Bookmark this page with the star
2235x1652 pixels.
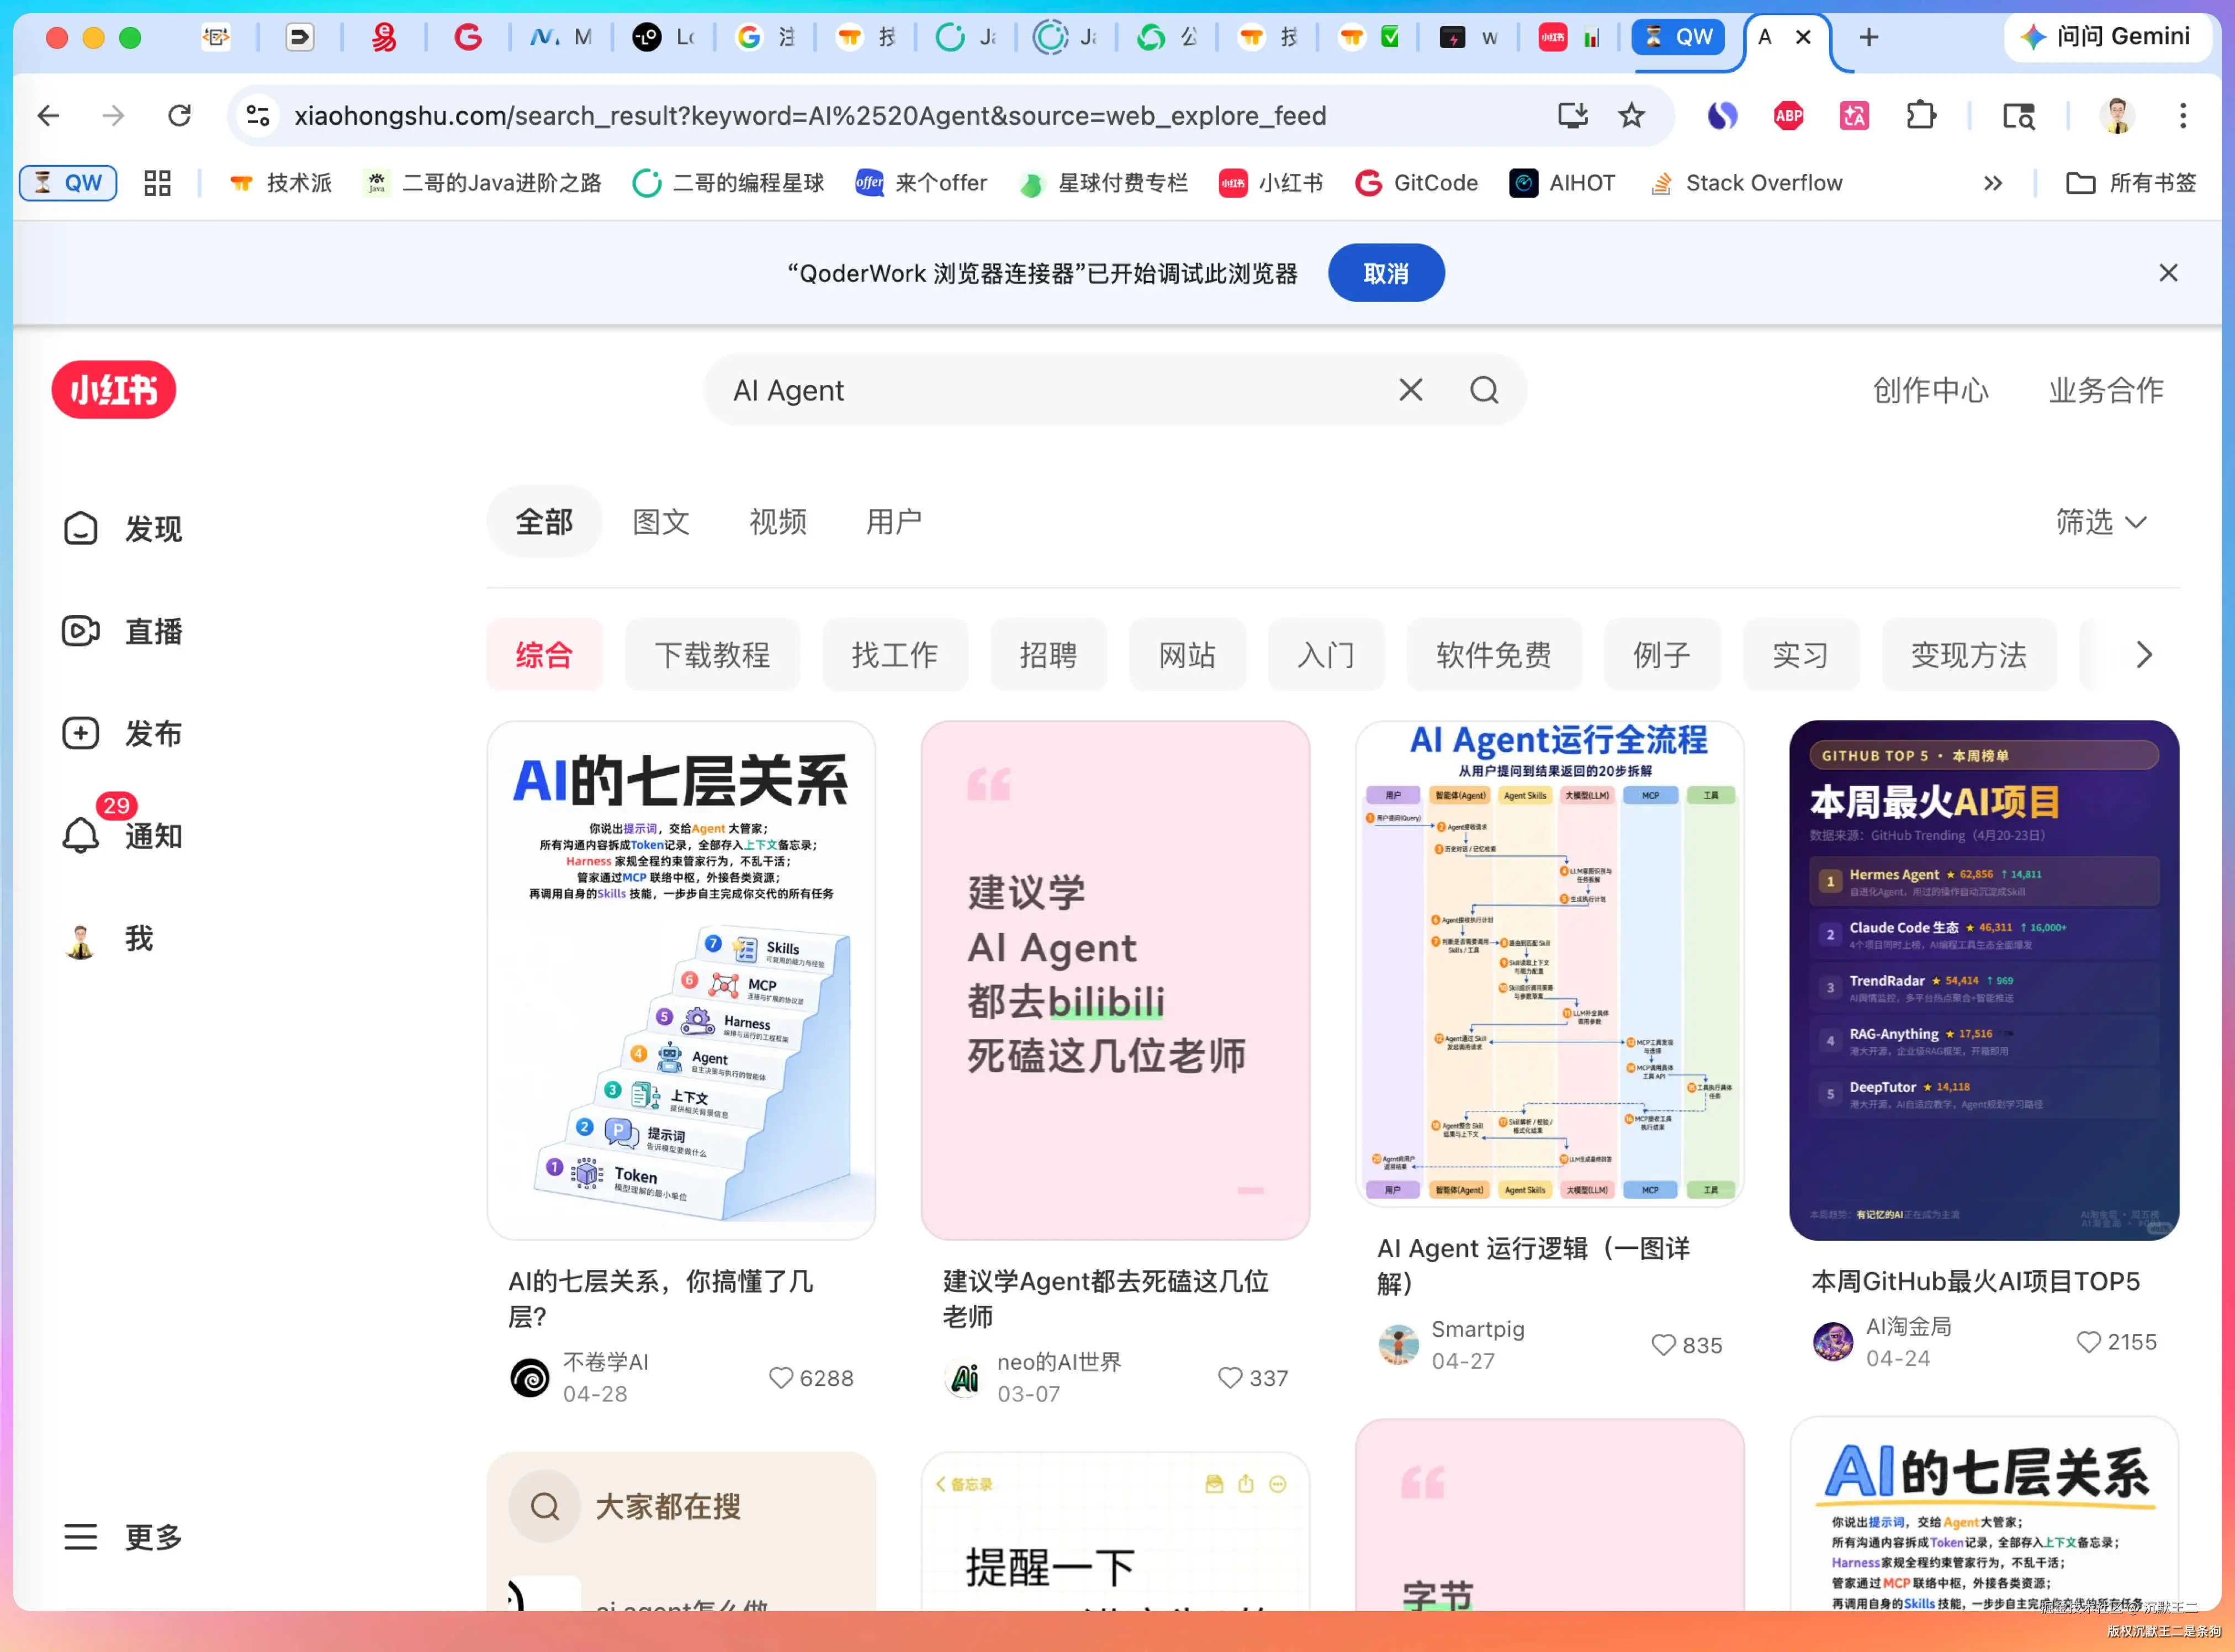[x=1631, y=116]
